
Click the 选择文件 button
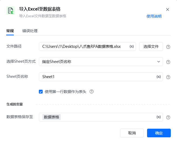click(x=151, y=46)
